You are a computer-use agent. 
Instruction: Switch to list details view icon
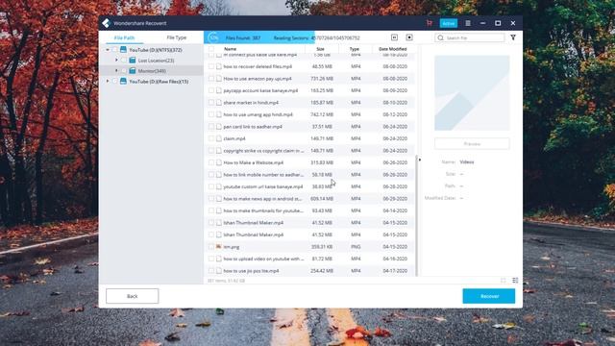515,280
